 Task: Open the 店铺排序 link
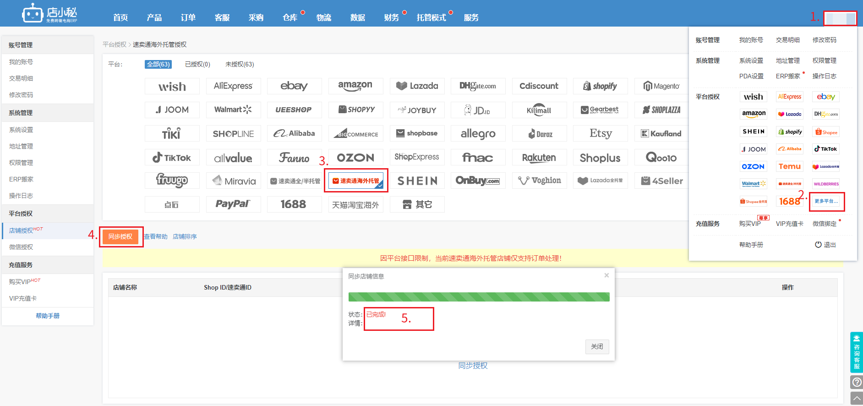pyautogui.click(x=185, y=236)
